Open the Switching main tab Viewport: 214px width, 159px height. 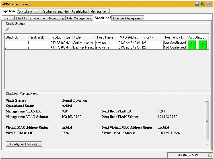(25, 11)
